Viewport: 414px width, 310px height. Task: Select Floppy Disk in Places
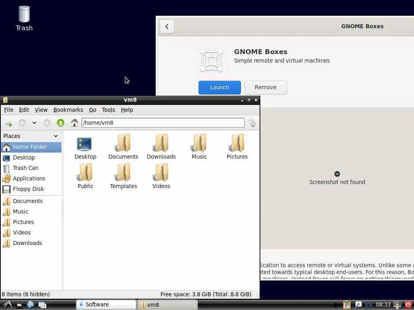tap(31, 189)
